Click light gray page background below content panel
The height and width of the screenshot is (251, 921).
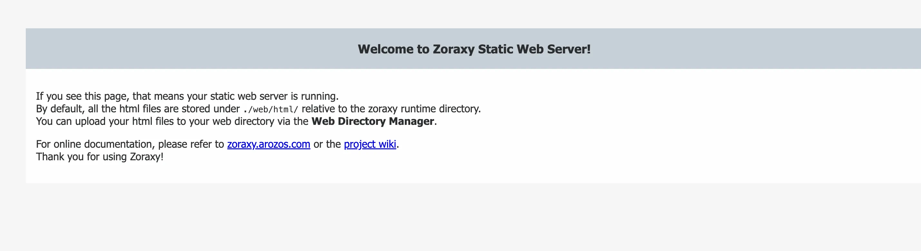pos(460,218)
